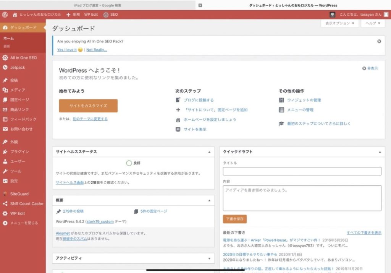Open the メディア media library icon
391x273 pixels.
[5, 90]
